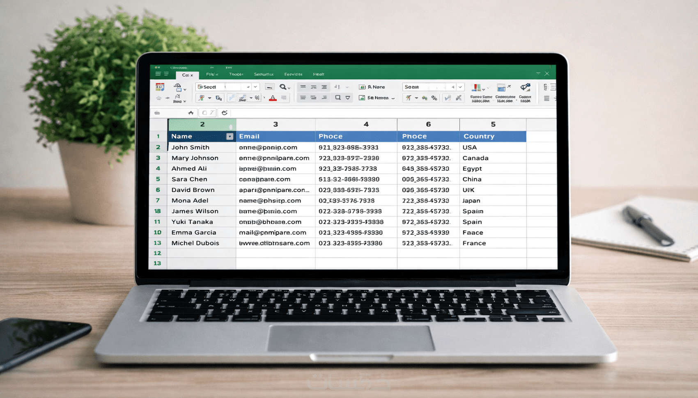Image resolution: width=698 pixels, height=398 pixels.
Task: Open the 'So not' number format dropdown
Action: click(460, 87)
